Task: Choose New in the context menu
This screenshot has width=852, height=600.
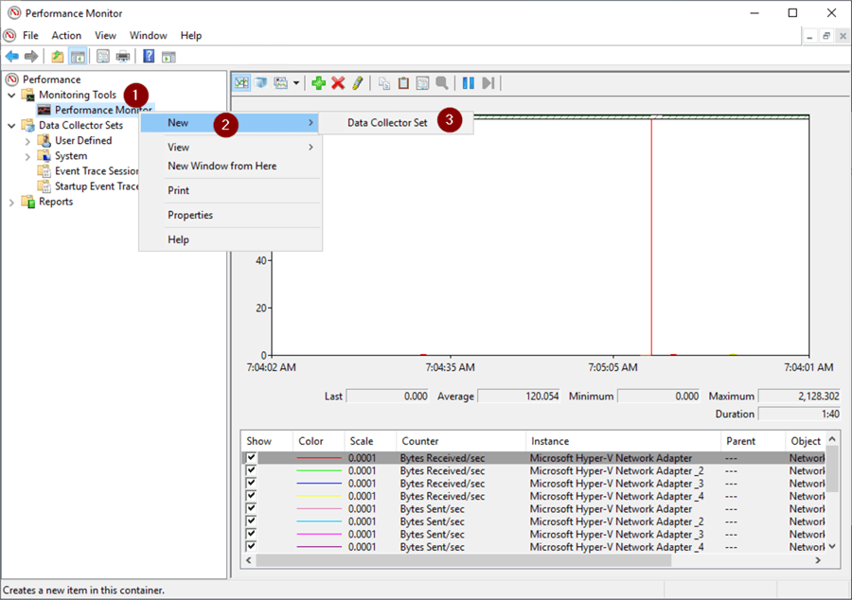Action: click(x=230, y=123)
